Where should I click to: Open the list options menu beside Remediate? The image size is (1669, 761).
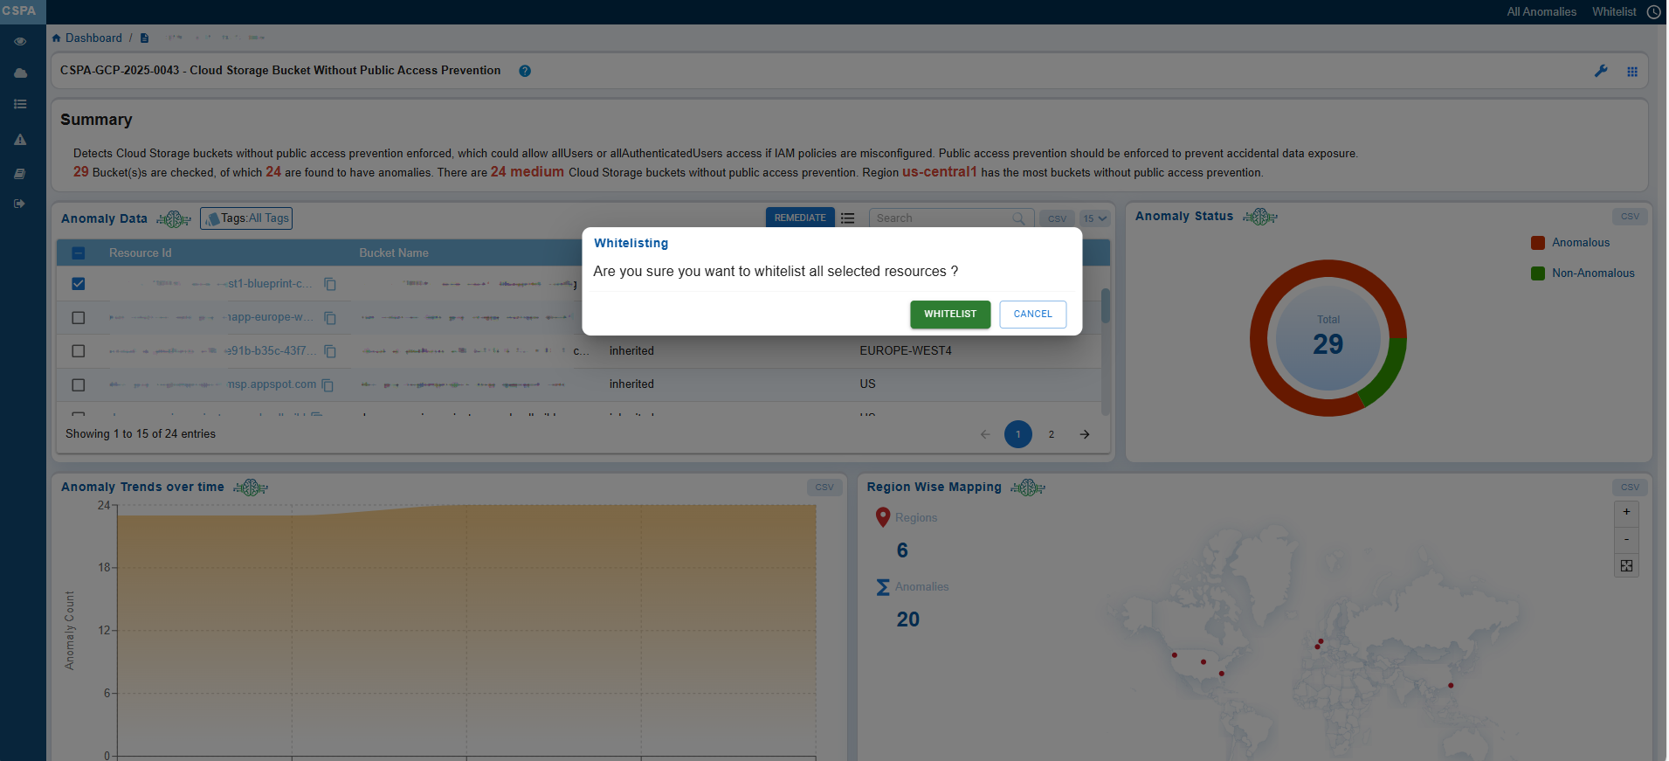pyautogui.click(x=847, y=218)
